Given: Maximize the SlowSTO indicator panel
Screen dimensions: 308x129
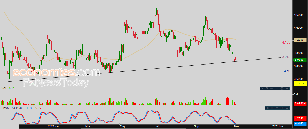Looking at the screenshot, I should 272,108.
